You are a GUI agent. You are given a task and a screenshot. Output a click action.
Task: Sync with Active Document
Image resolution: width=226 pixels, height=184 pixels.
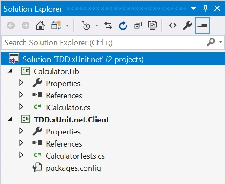(x=108, y=25)
